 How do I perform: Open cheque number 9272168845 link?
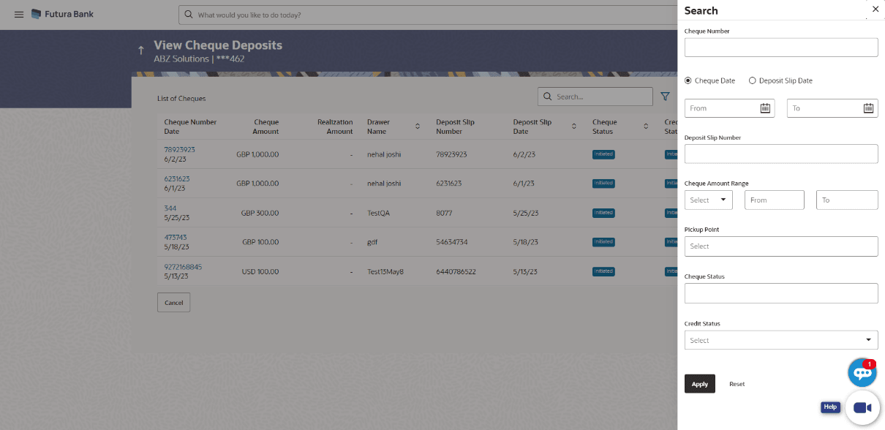tap(183, 267)
